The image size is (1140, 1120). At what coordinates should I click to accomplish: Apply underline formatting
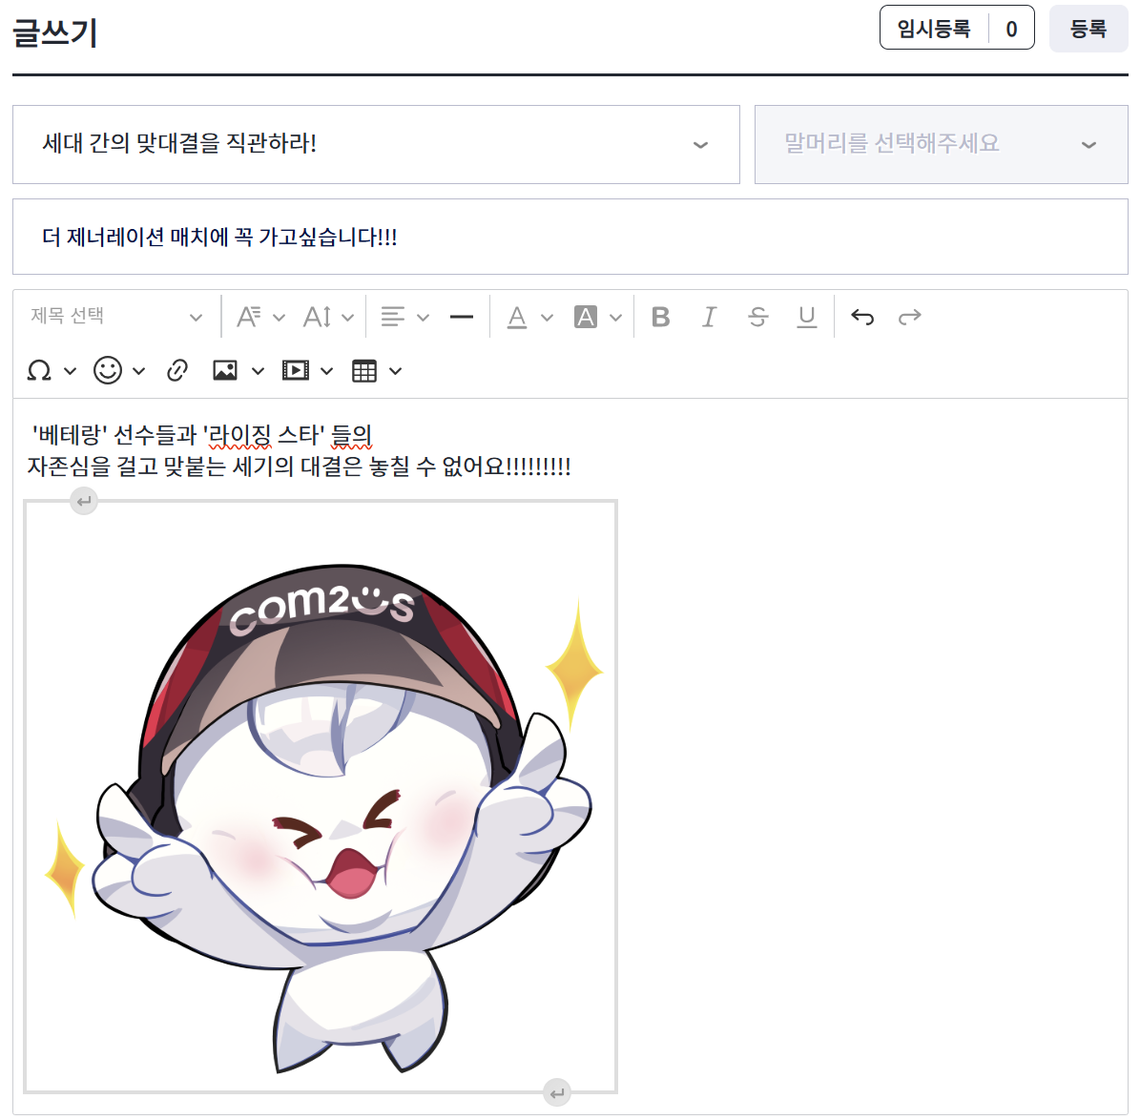(807, 317)
